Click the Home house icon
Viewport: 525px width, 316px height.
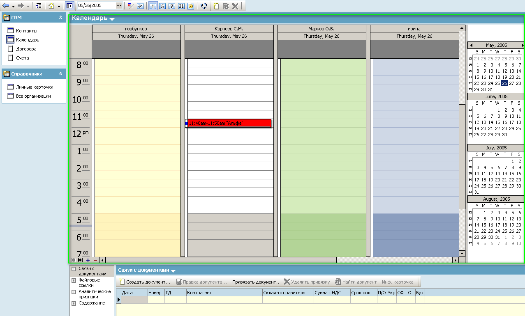pyautogui.click(x=51, y=6)
